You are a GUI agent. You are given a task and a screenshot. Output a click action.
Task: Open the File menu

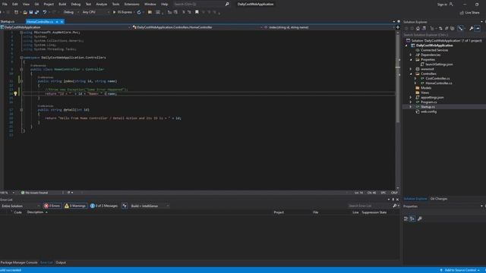(x=5, y=5)
